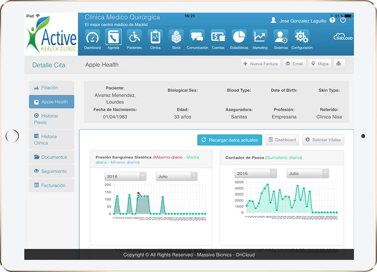The height and width of the screenshot is (272, 377).
Task: Expand year dropdown for step counter chart
Action: coord(256,173)
